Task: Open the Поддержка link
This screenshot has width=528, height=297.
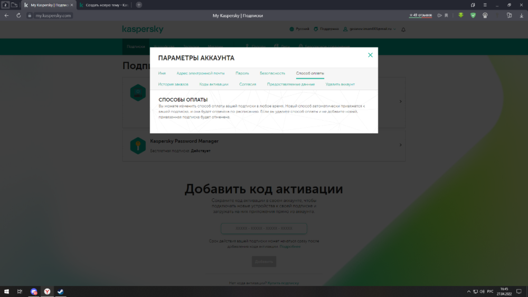Action: [326, 29]
